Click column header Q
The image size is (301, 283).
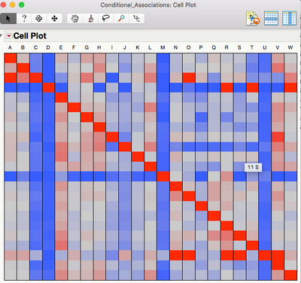point(214,47)
